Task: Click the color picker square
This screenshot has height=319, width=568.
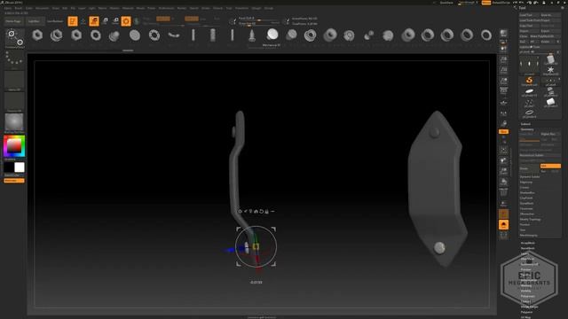Action: tap(14, 146)
